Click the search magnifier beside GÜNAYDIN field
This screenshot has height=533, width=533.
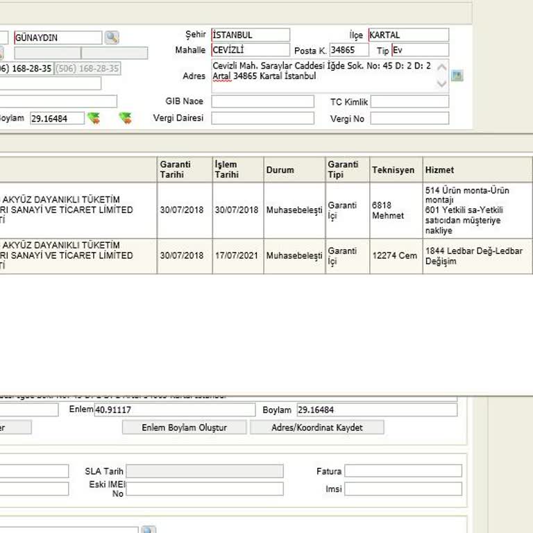pyautogui.click(x=112, y=37)
